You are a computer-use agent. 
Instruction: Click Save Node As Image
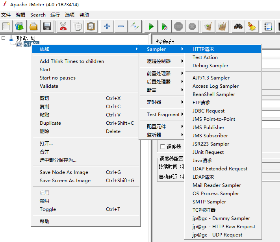coord(85,172)
